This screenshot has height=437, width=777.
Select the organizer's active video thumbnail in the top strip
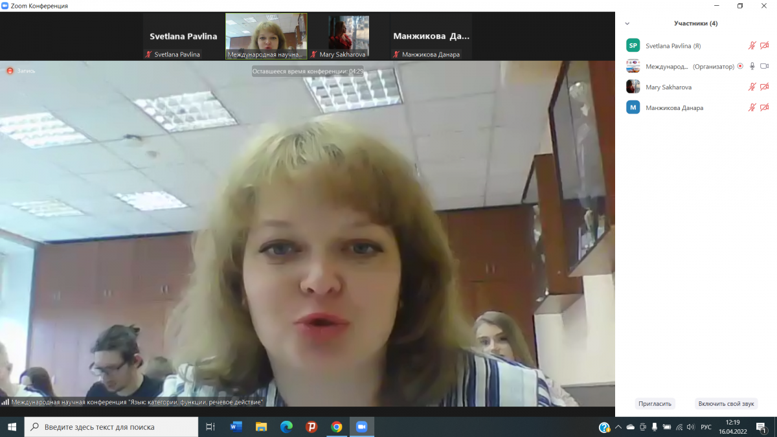point(266,36)
